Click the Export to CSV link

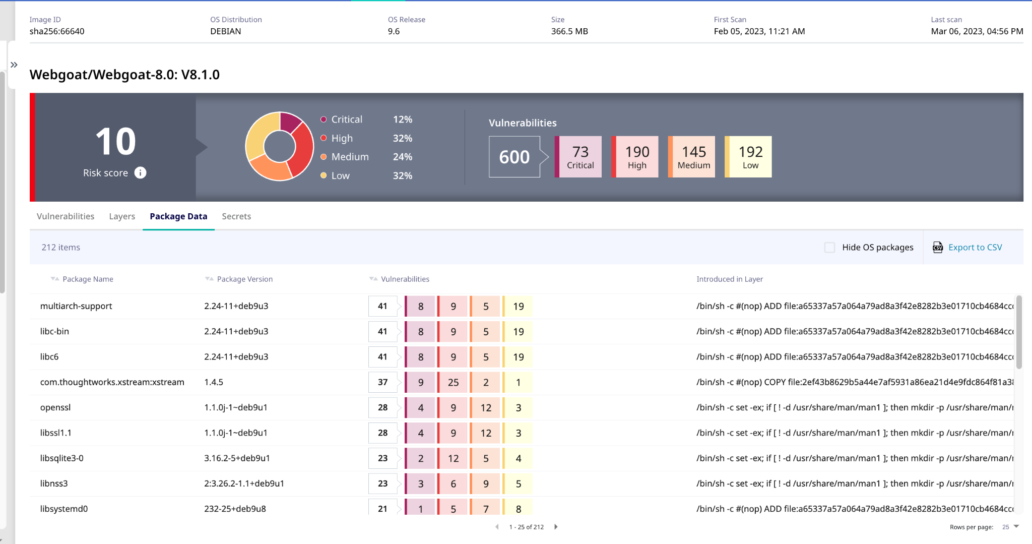tap(975, 248)
